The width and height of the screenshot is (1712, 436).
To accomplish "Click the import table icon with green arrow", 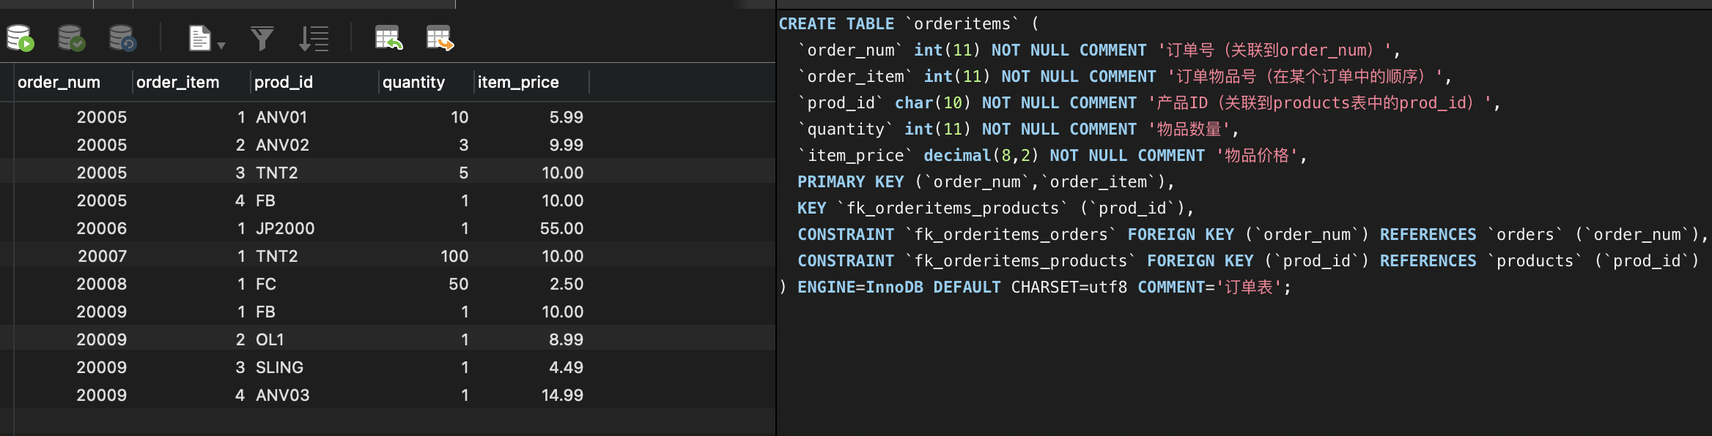I will 388,38.
